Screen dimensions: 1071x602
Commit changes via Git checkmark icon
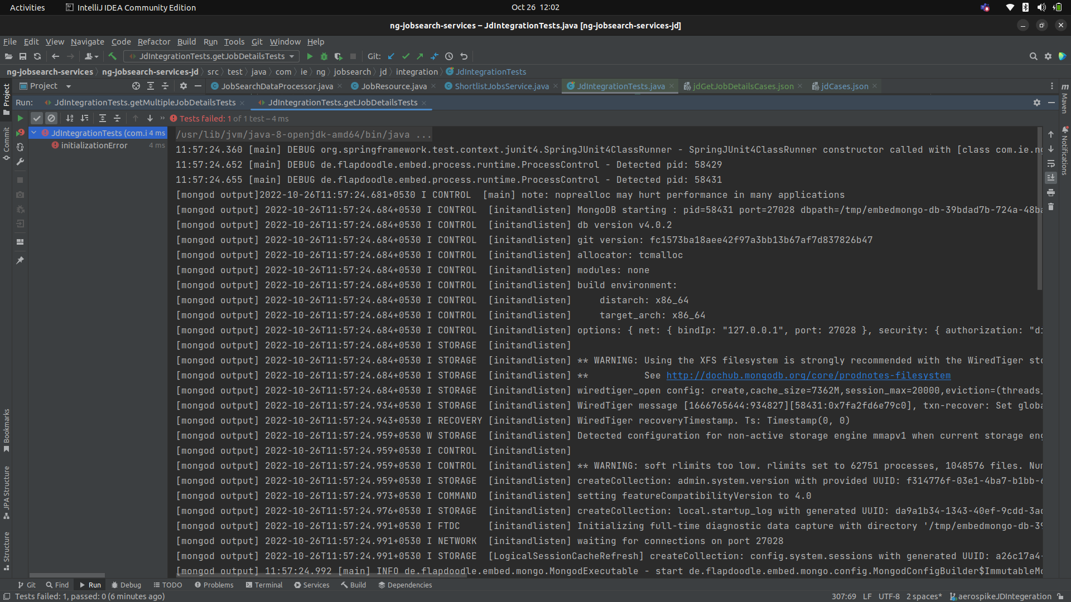(x=406, y=56)
